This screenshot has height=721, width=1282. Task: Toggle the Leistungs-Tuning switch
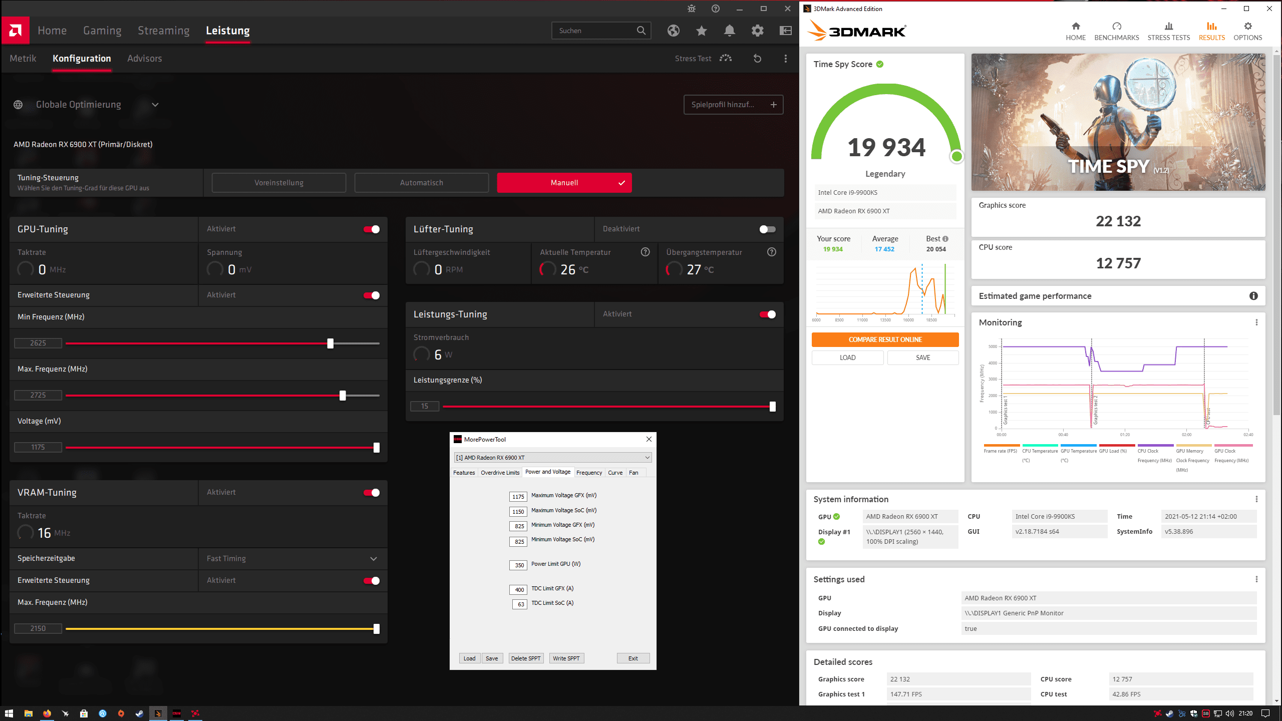[768, 314]
